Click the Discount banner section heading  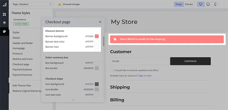[55, 31]
